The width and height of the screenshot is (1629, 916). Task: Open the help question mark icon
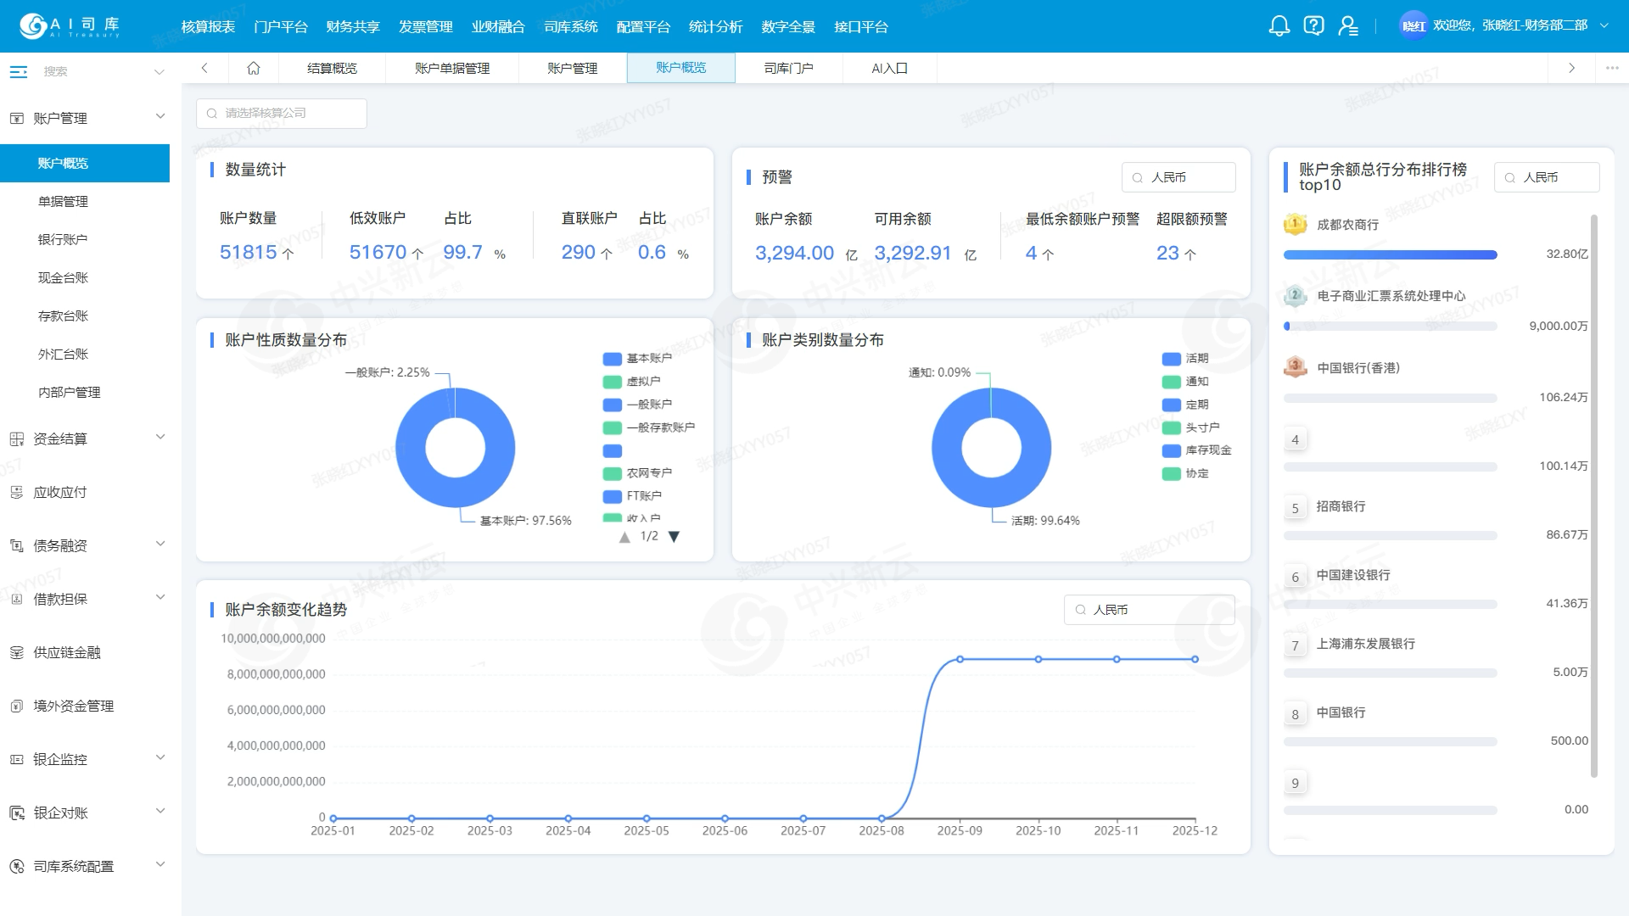1313,26
